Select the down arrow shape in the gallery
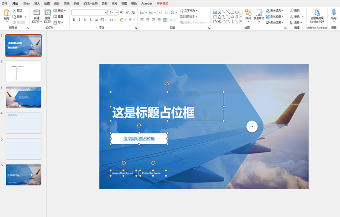The image size is (340, 217). 237,16
